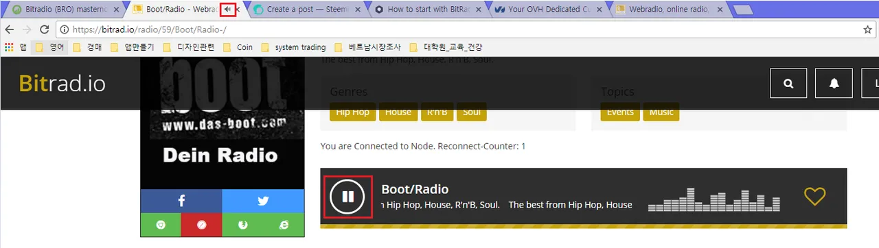This screenshot has width=879, height=248.
Task: Click the first green icon below Facebook button
Action: [161, 225]
